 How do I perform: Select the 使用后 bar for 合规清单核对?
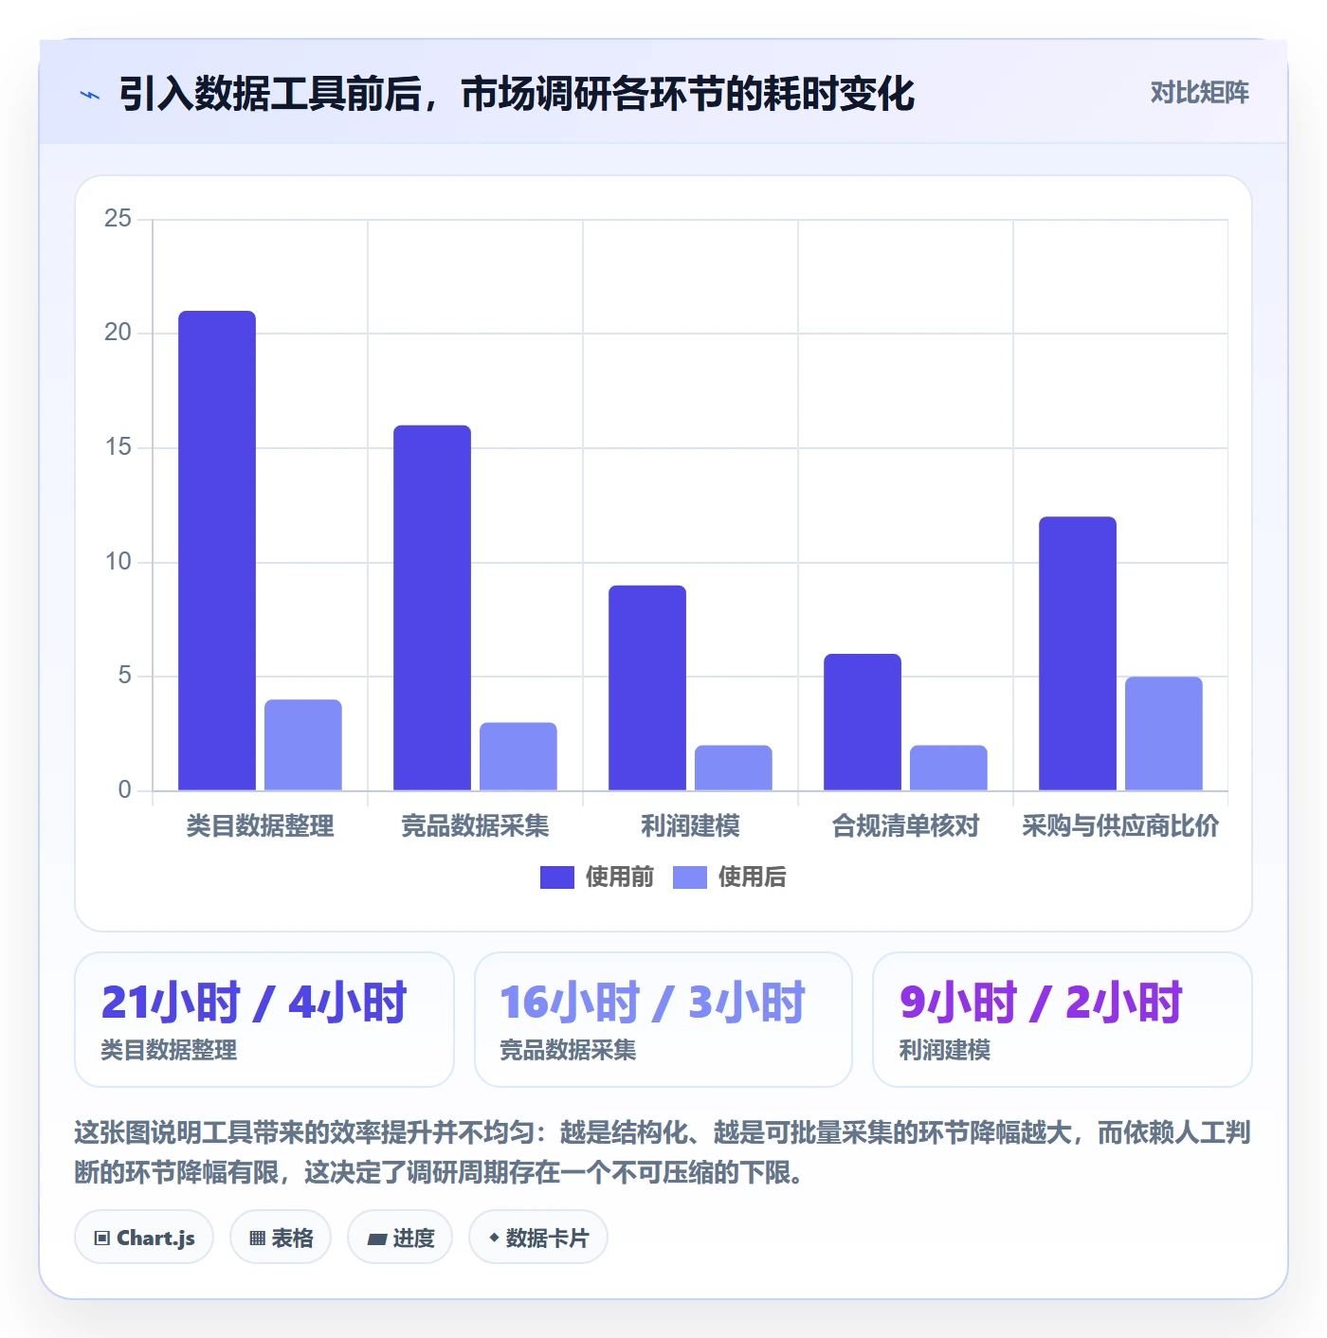(949, 768)
